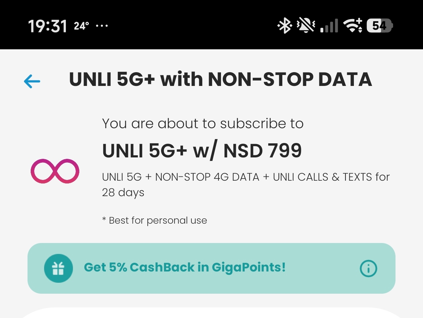Tap the blue back arrow
The image size is (423, 318).
32,81
